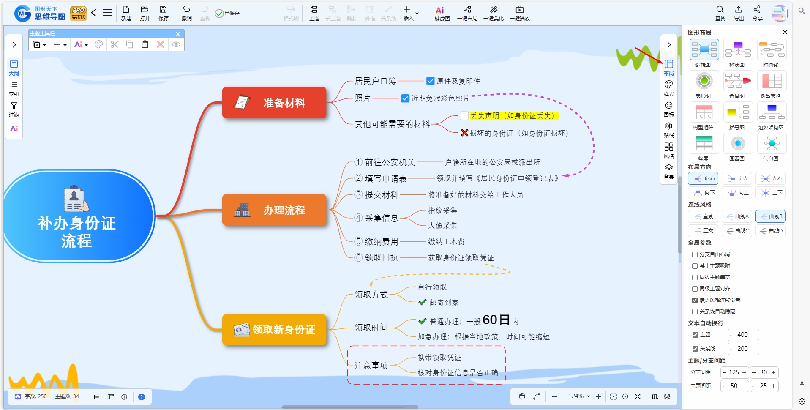The height and width of the screenshot is (410, 810).
Task: Open the 图标 icon panel
Action: tap(669, 109)
